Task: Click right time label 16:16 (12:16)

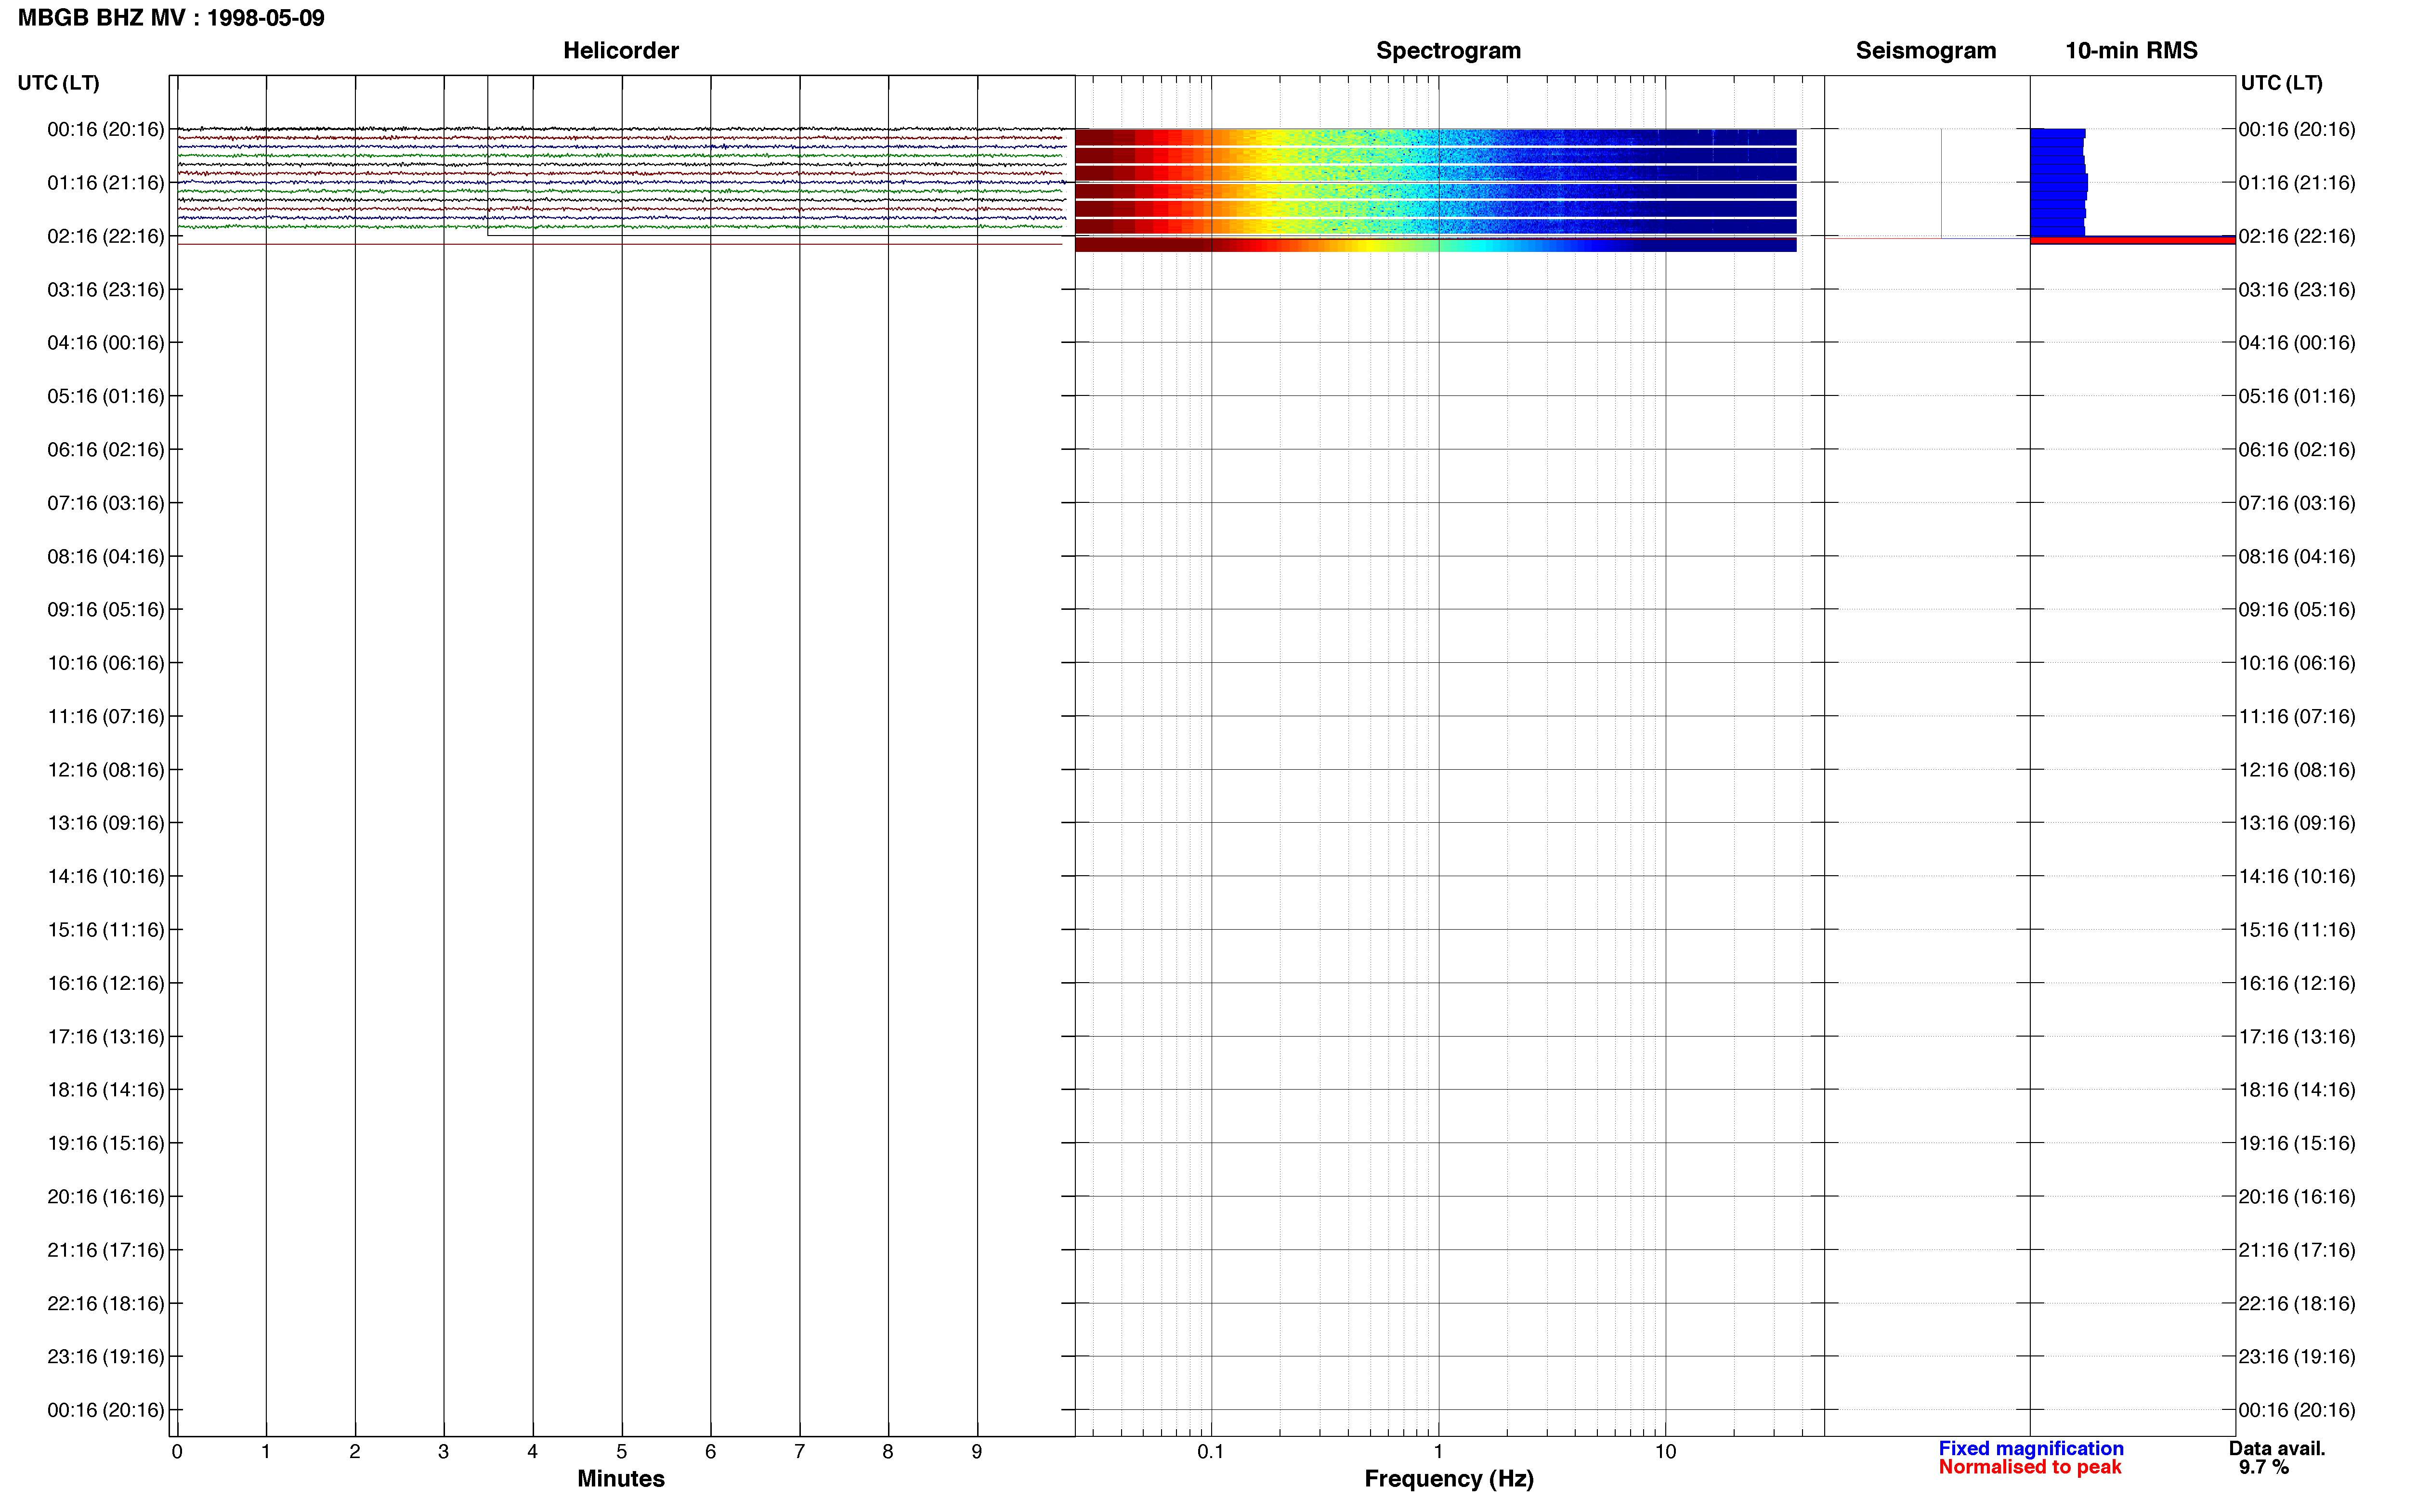Action: pyautogui.click(x=2297, y=983)
